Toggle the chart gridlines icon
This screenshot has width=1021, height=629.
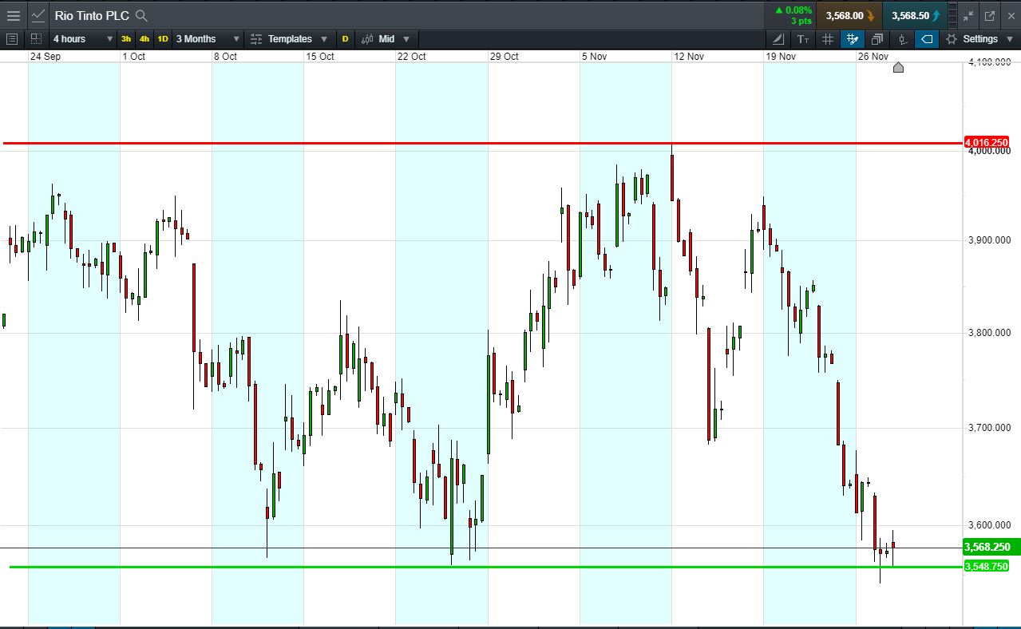click(x=828, y=38)
